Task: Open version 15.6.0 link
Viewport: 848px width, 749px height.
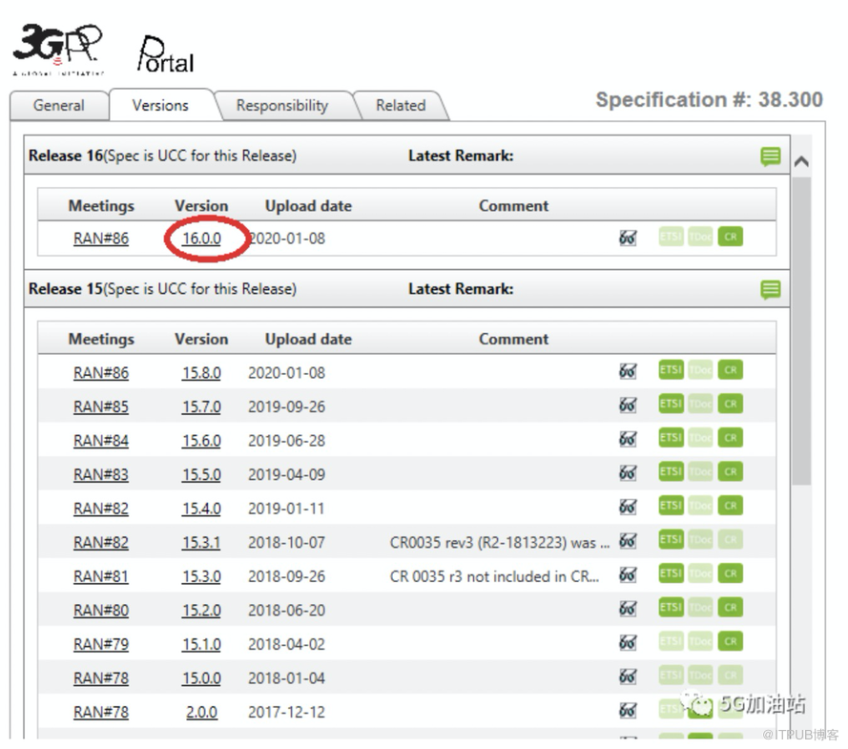Action: [201, 441]
